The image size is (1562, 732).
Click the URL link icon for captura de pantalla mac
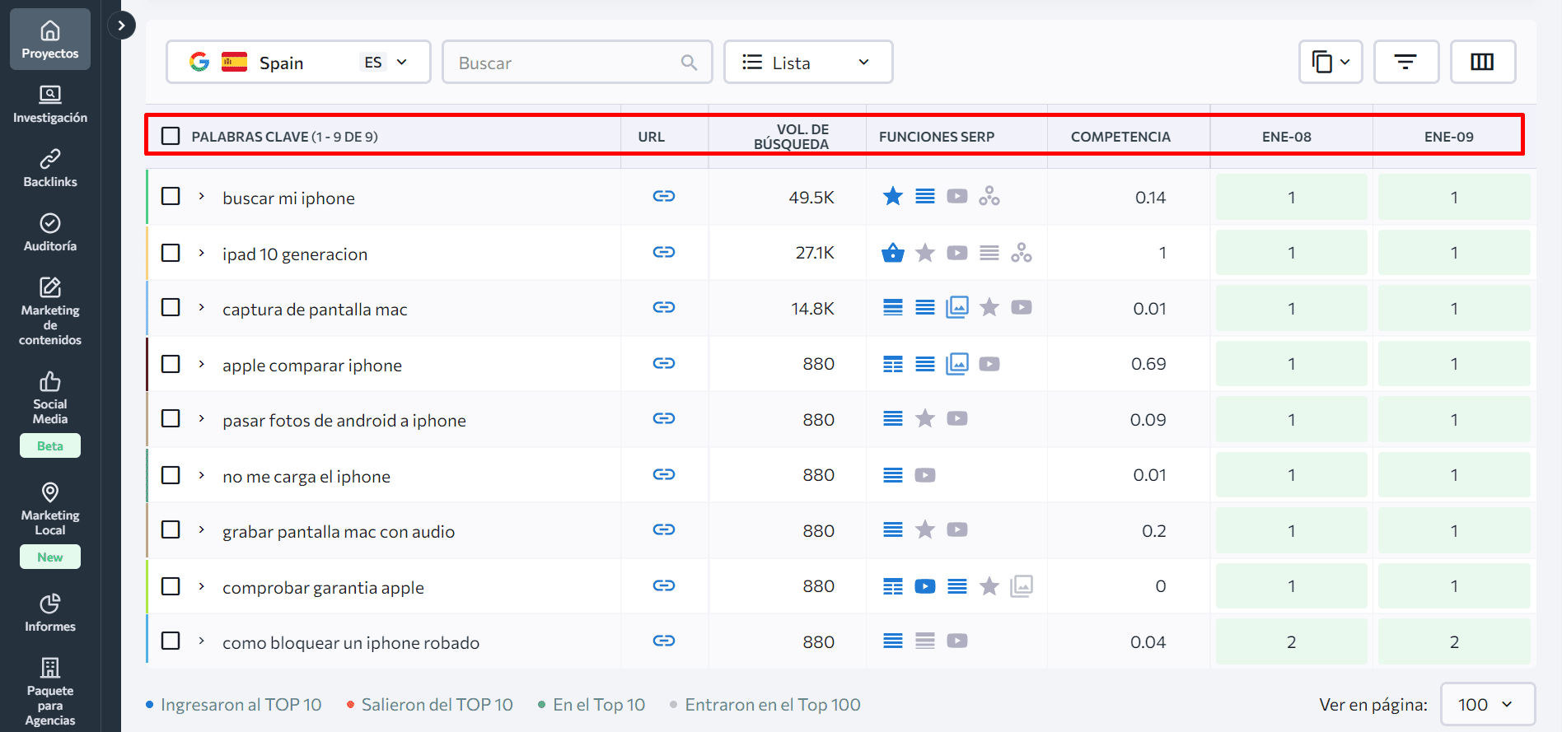point(664,307)
